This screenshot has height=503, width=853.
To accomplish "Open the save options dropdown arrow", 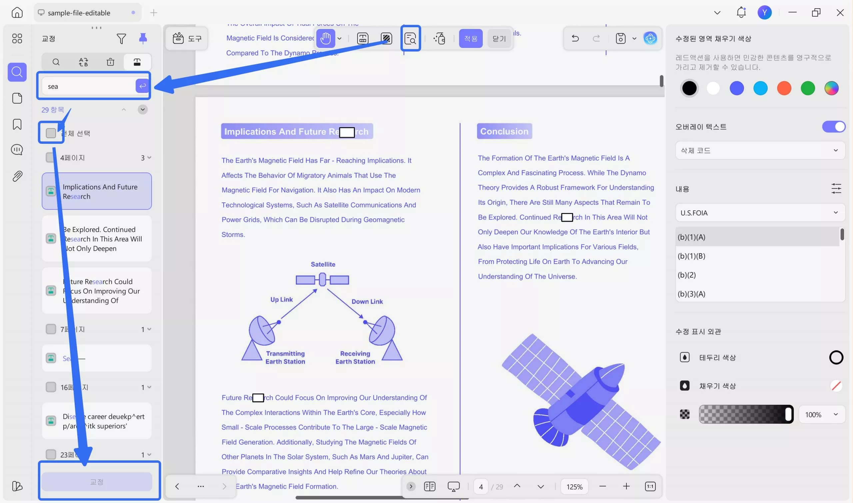I will [634, 38].
